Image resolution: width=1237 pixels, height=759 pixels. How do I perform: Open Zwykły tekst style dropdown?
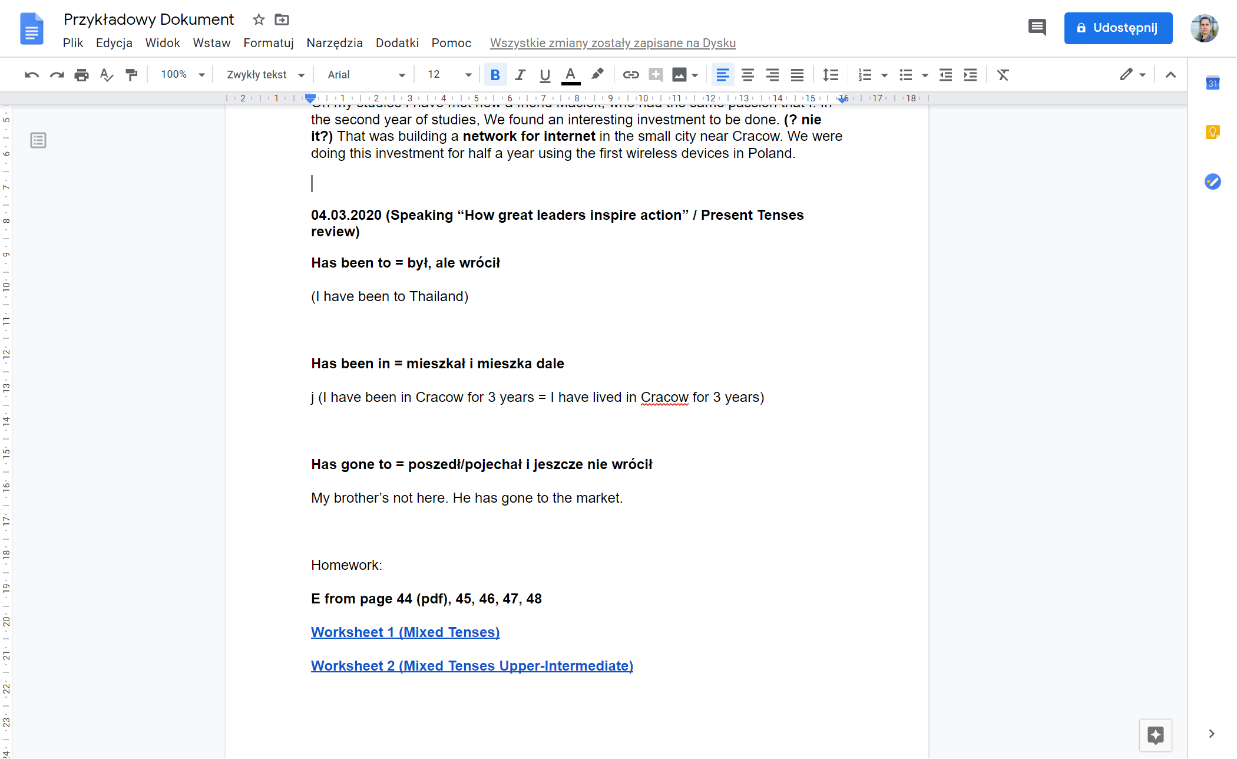[x=265, y=75]
